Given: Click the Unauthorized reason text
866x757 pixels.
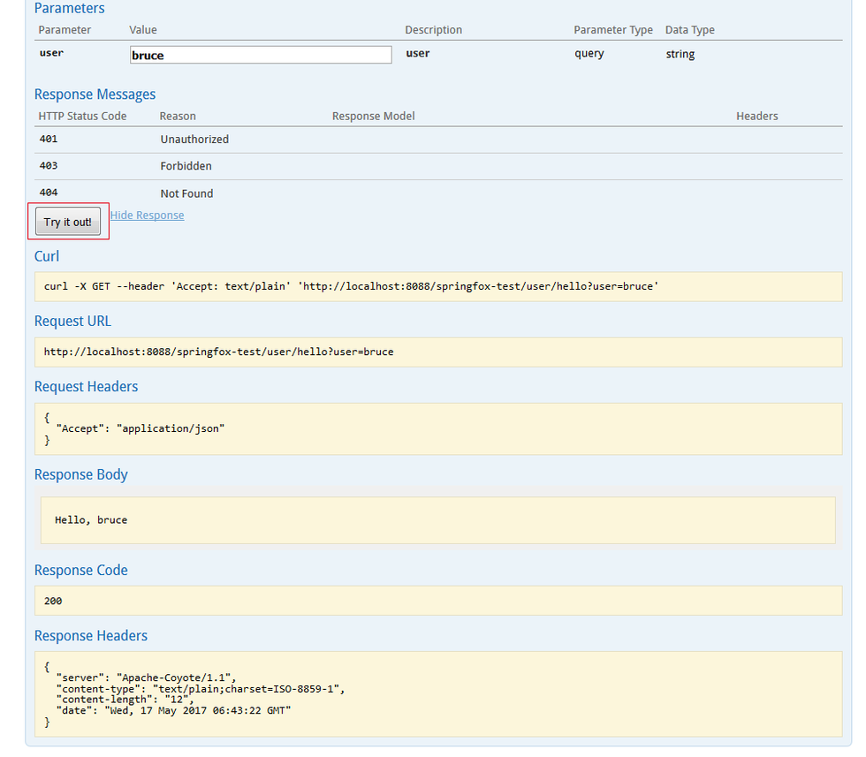Looking at the screenshot, I should (x=194, y=140).
